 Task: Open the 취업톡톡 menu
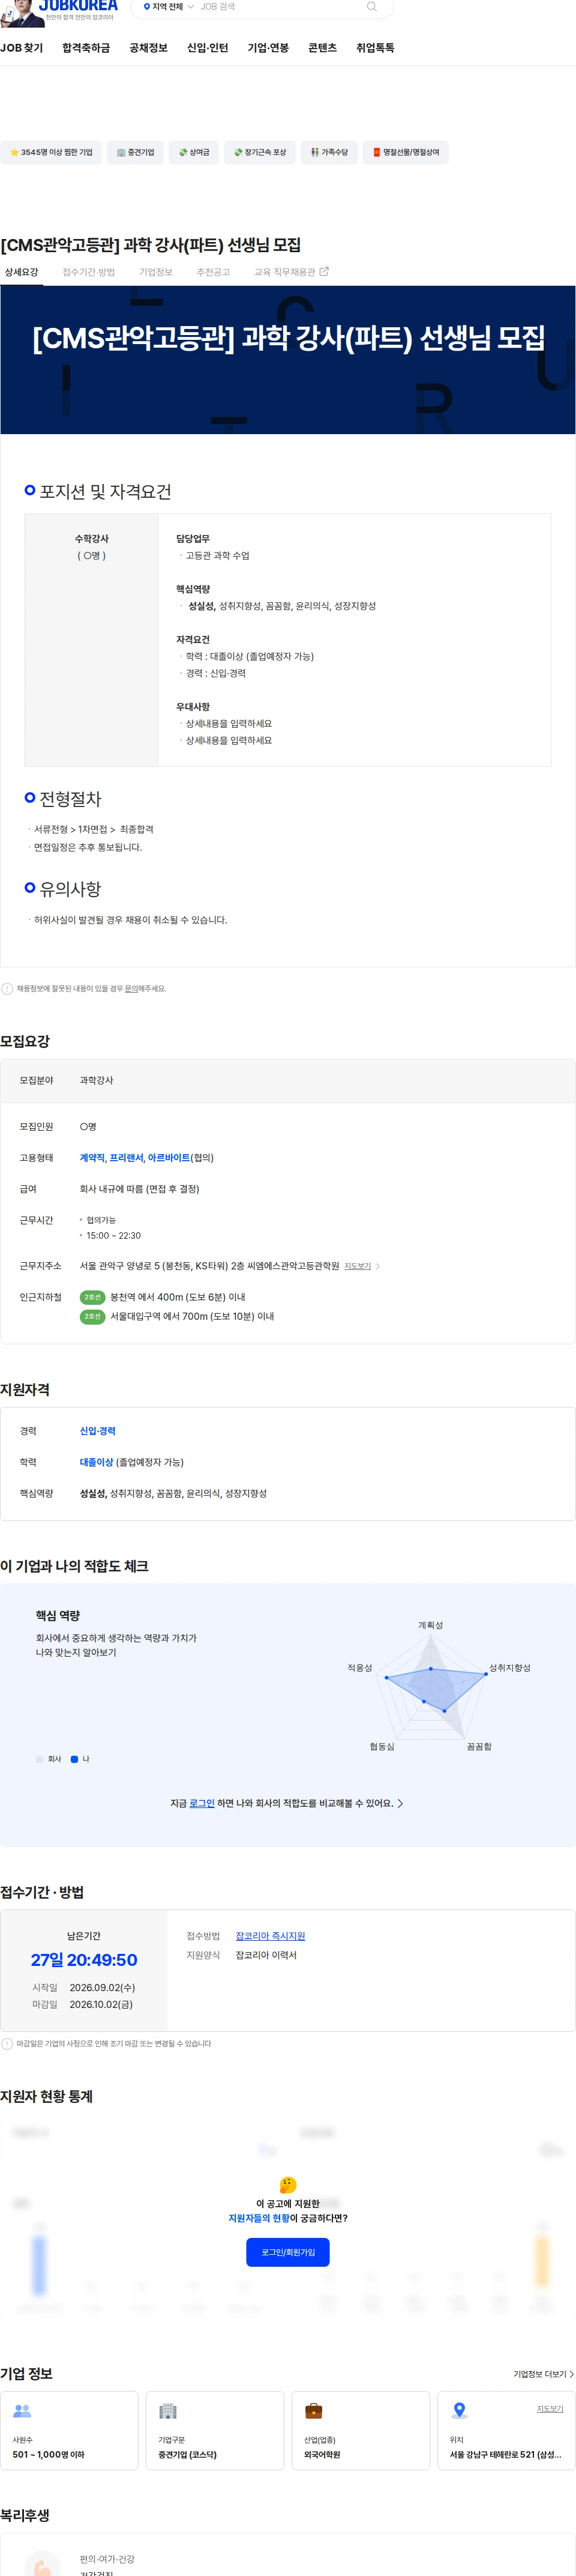pos(375,48)
